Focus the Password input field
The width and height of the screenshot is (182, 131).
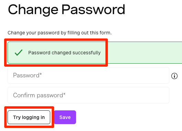coord(88,75)
